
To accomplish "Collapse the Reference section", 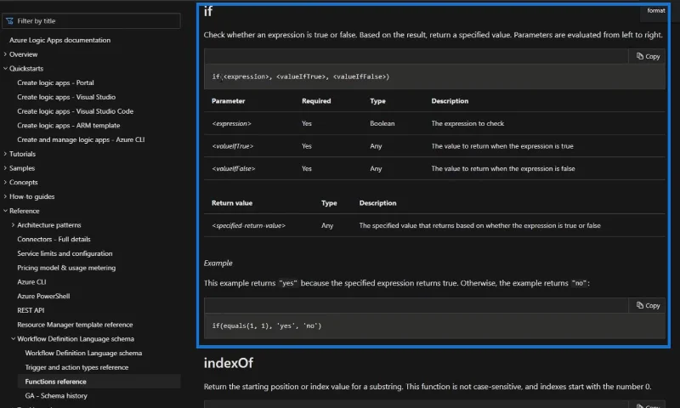I will tap(5, 211).
